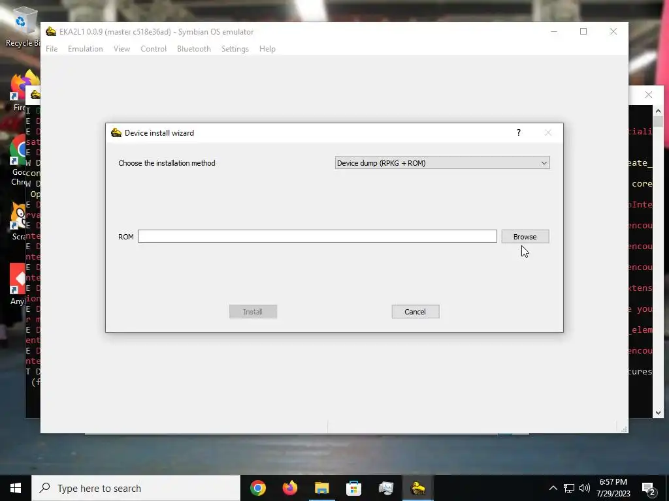
Task: Open the Emulation menu
Action: [86, 49]
